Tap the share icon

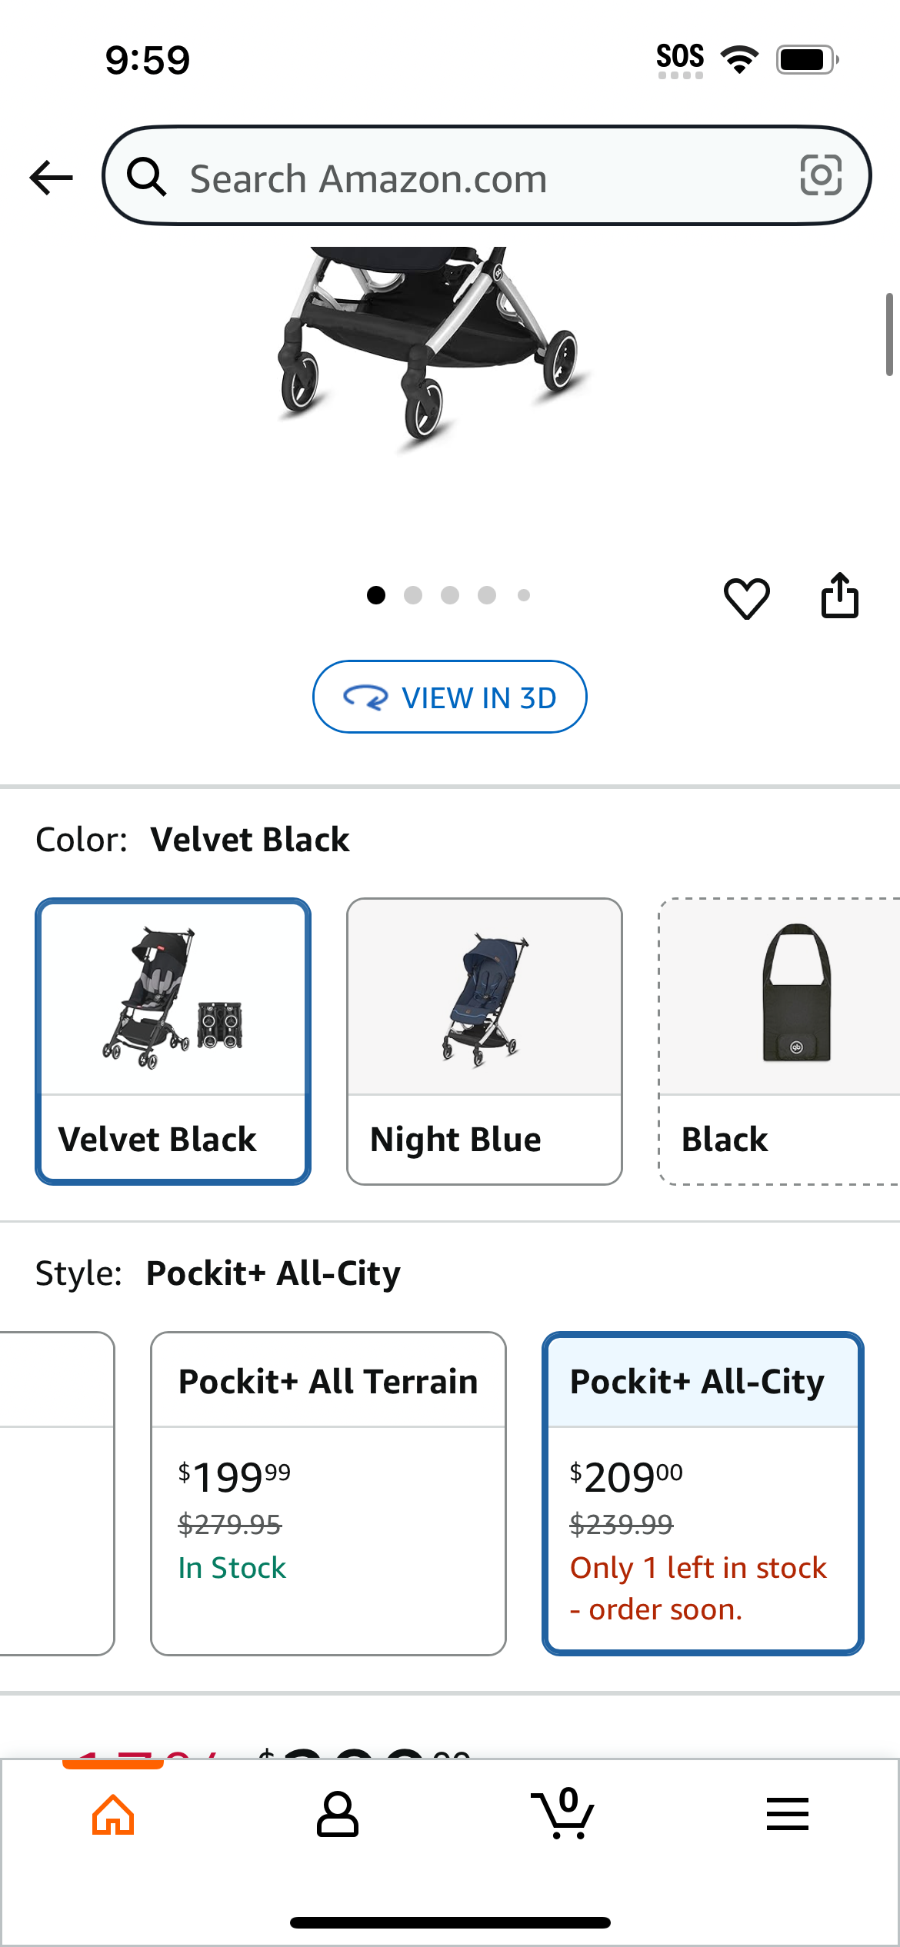pos(839,595)
